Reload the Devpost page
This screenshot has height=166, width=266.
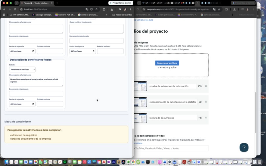point(138,9)
